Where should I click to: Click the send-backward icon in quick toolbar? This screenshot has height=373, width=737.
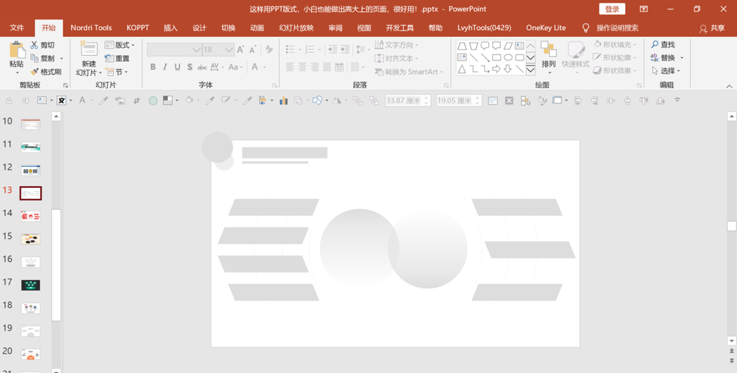coord(374,101)
